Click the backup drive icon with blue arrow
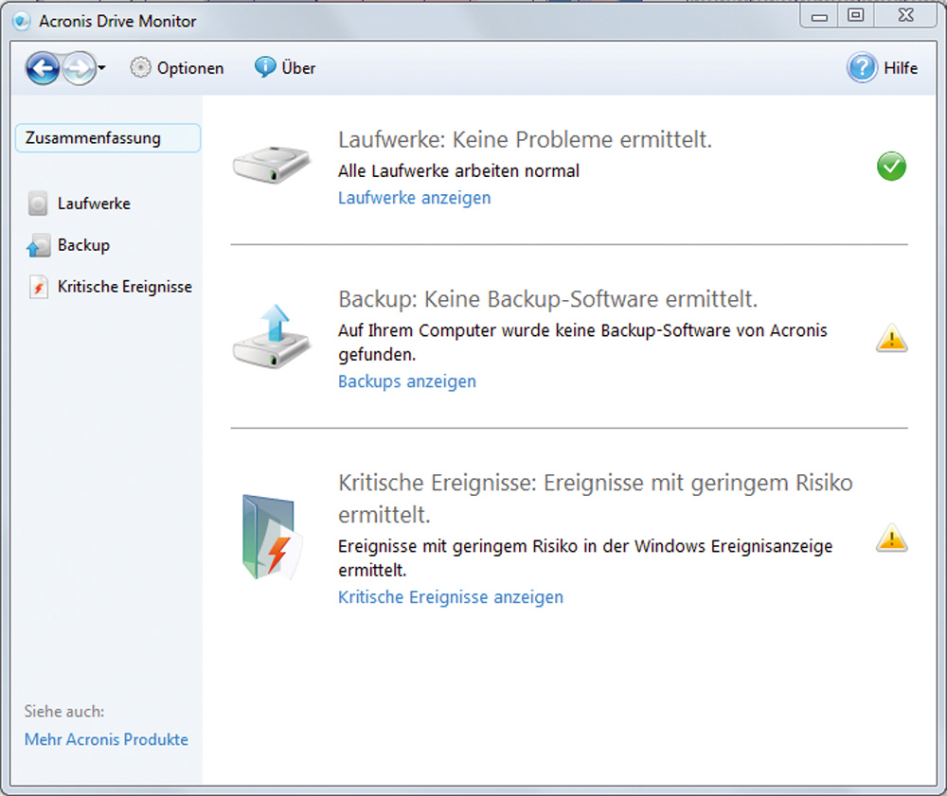This screenshot has height=796, width=947. click(x=271, y=337)
